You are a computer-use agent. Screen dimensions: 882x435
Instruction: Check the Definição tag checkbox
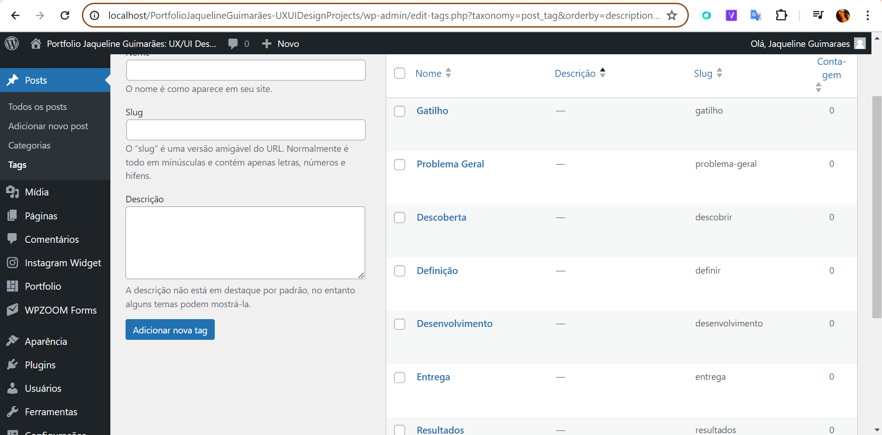400,271
